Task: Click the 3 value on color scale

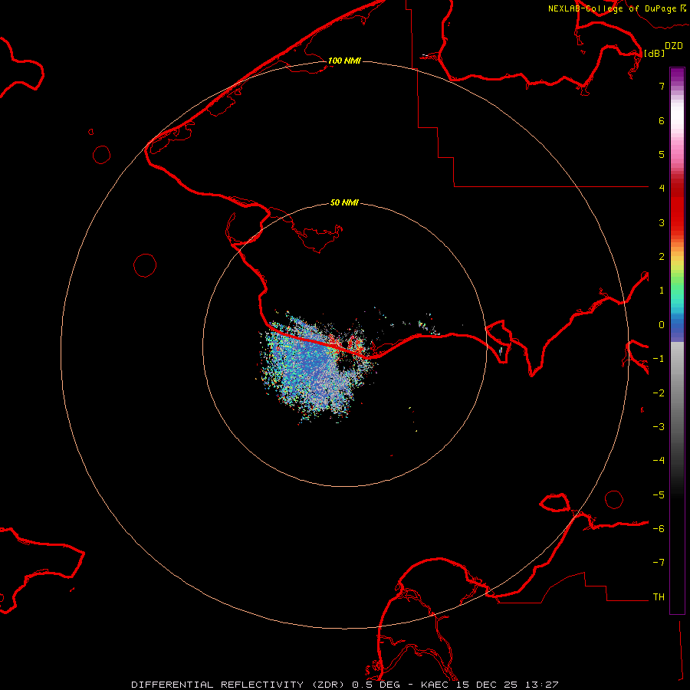Action: coord(662,222)
